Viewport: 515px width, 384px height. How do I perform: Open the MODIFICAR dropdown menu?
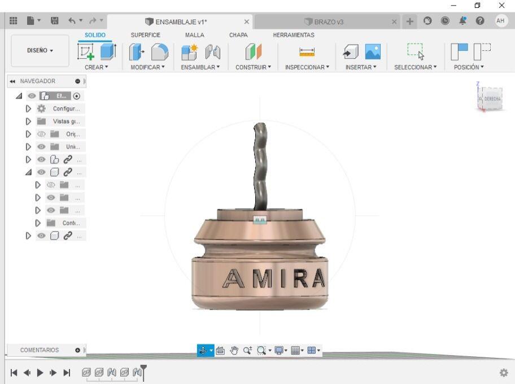(x=147, y=67)
